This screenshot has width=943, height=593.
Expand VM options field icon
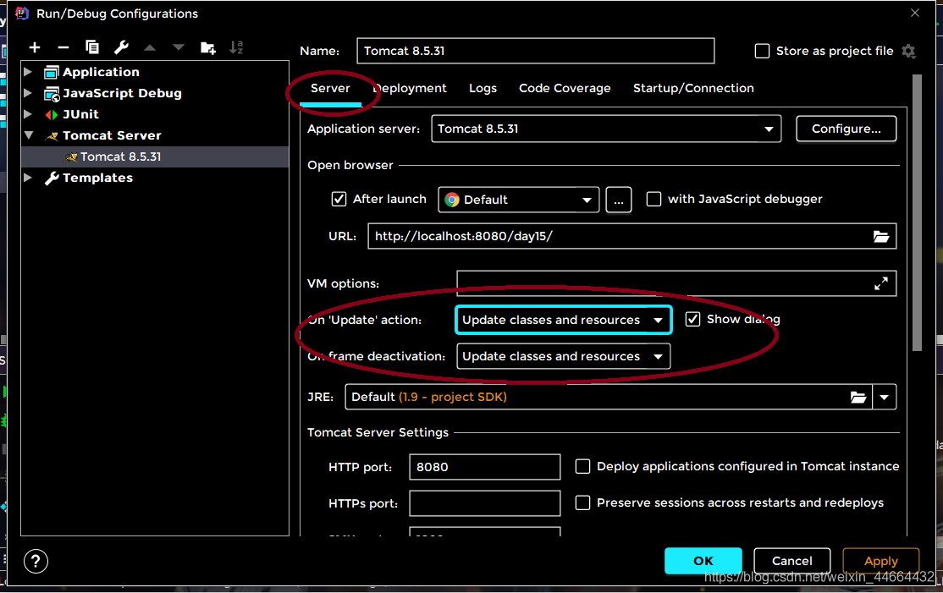(881, 283)
